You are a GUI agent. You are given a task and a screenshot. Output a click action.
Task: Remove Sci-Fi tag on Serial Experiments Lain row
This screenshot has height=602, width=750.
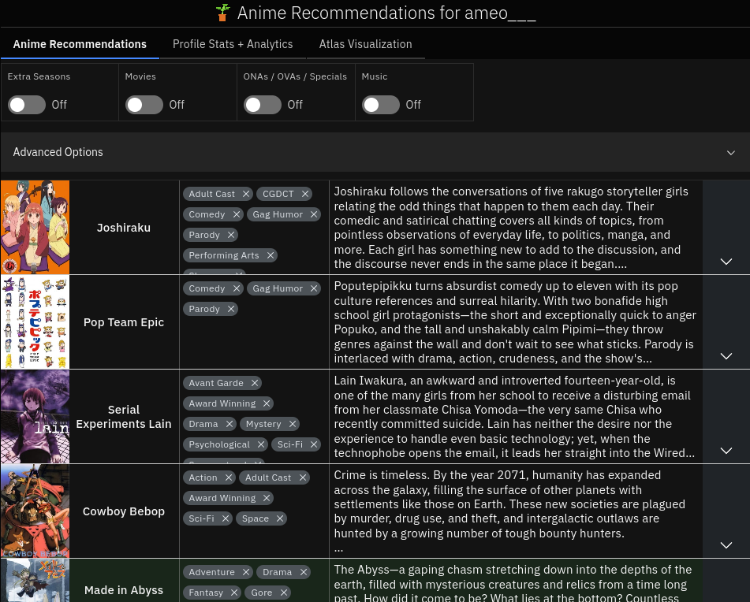point(314,445)
